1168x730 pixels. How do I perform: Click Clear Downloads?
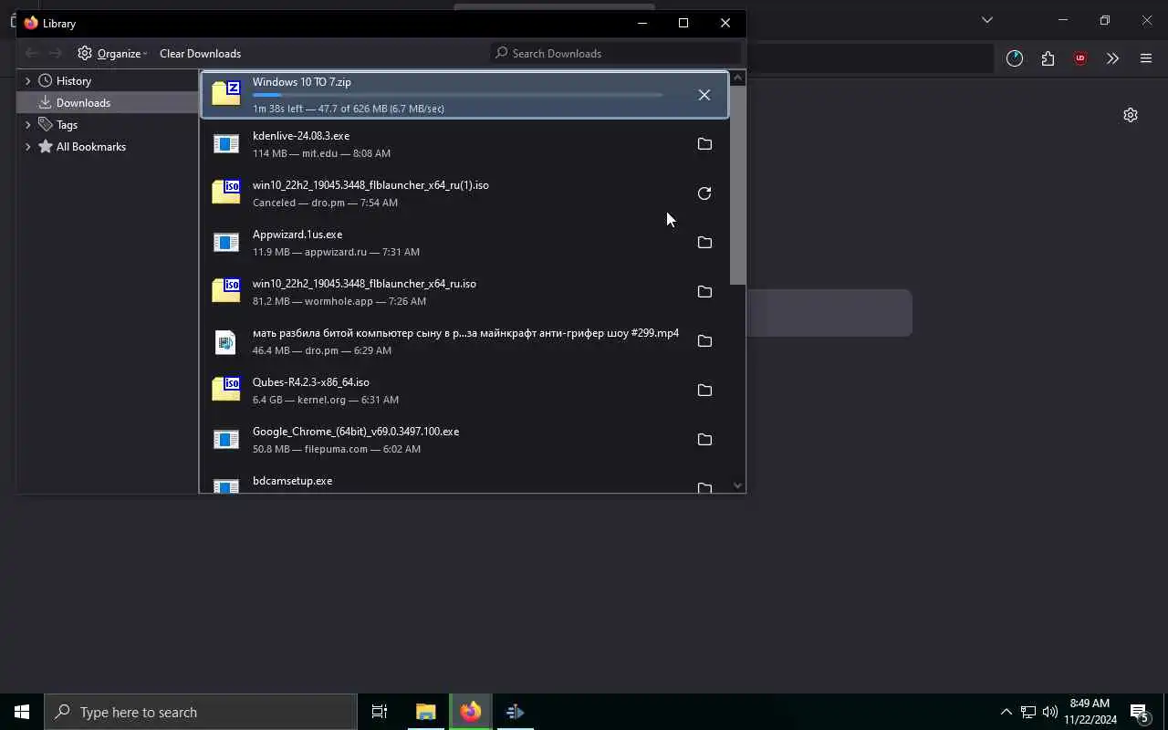click(200, 53)
